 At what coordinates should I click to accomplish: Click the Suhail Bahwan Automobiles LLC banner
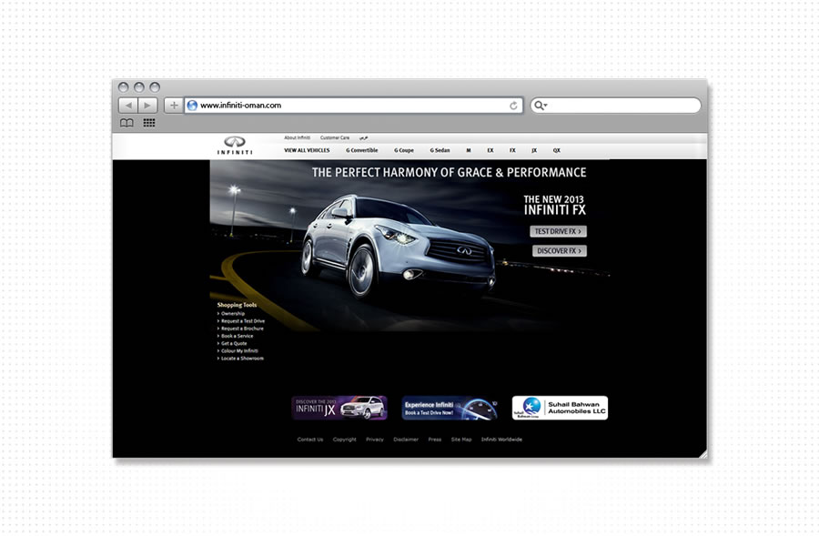point(560,408)
